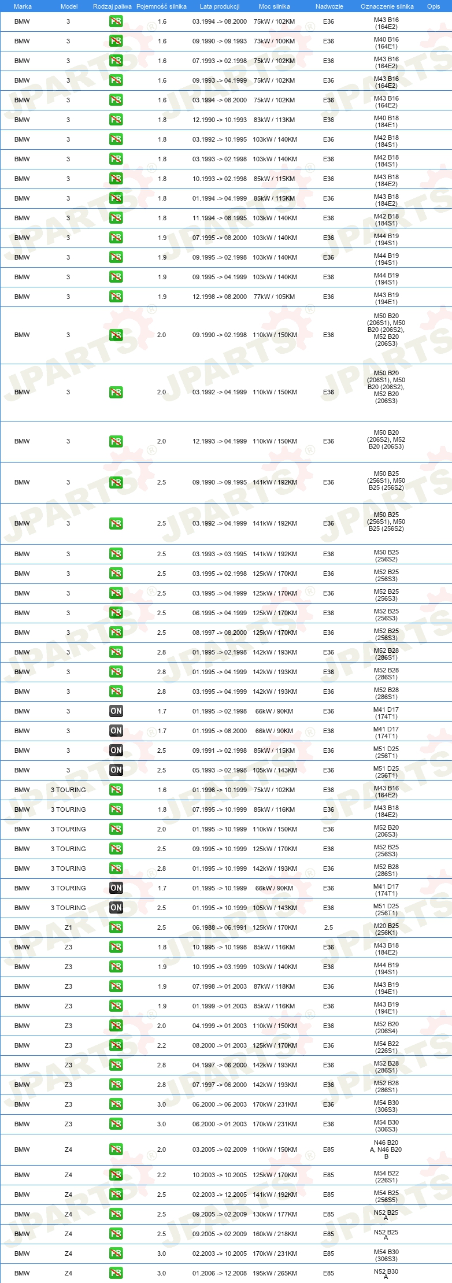Select the power value 73kW / 100KM

click(x=275, y=41)
